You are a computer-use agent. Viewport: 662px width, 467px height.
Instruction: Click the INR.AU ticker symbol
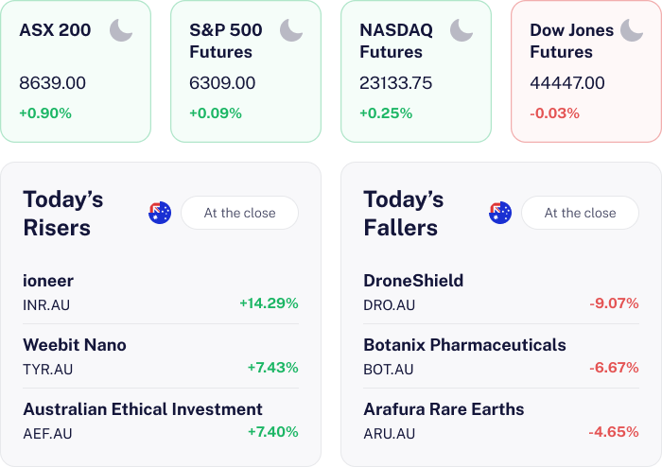point(46,305)
